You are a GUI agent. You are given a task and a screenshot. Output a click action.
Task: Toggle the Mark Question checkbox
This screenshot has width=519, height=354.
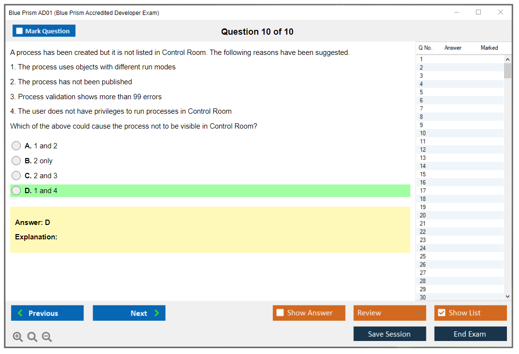point(20,31)
